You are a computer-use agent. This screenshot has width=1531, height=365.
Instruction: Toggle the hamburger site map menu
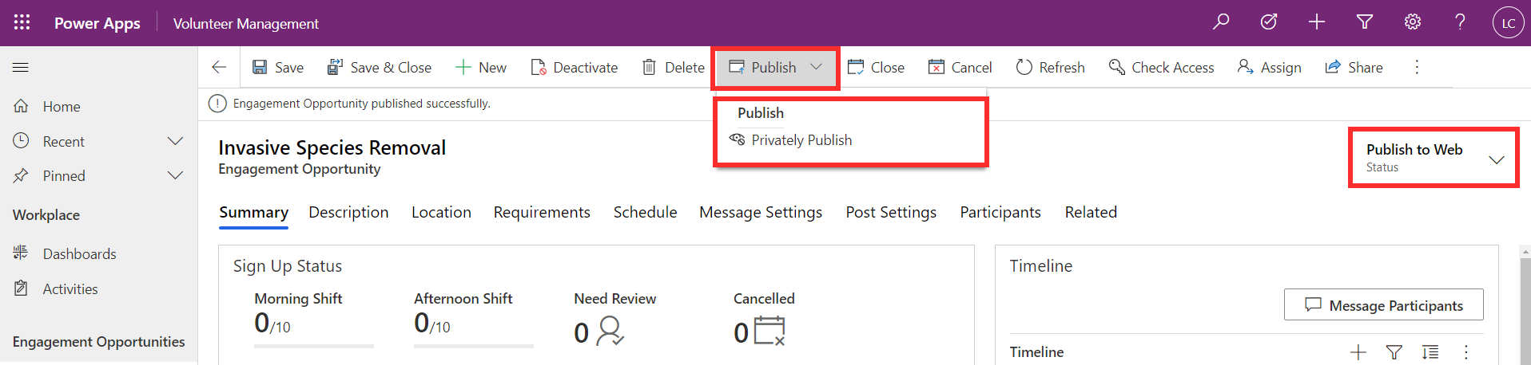[x=21, y=68]
